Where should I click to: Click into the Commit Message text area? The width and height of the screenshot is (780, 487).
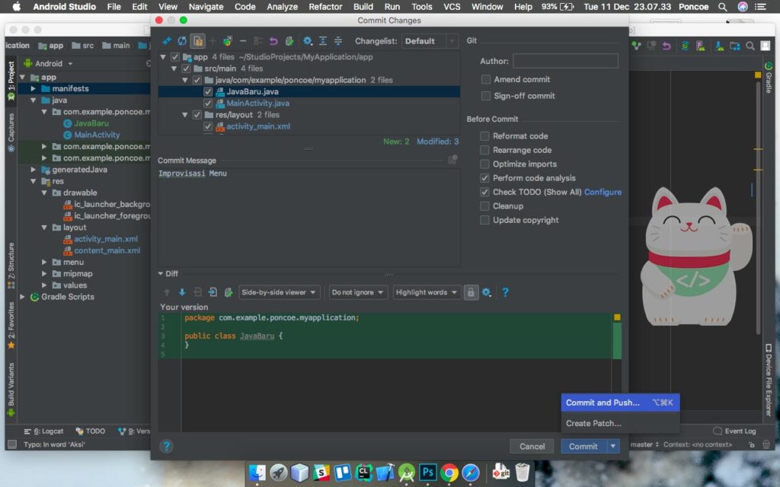309,218
